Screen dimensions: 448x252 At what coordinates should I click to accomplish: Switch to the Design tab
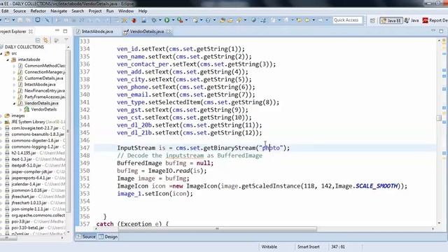(108, 237)
